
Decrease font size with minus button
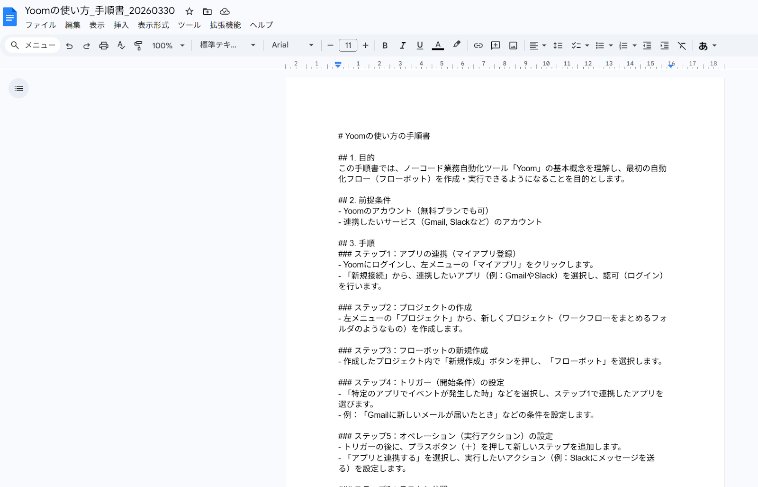330,46
